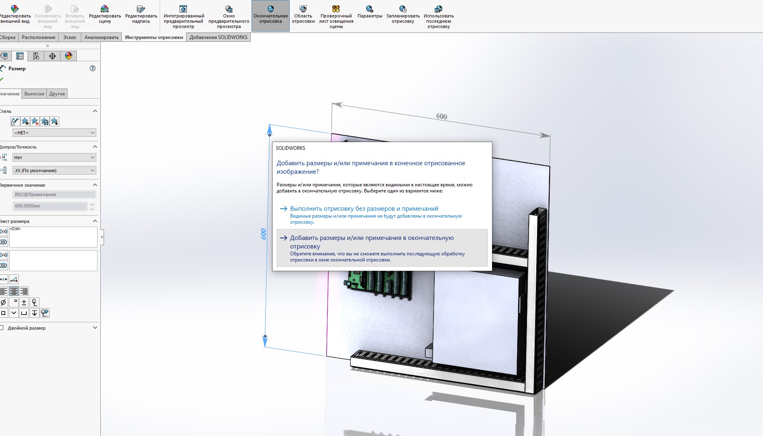Toggle parentheses beside the <DIM> text box

[x=4, y=231]
